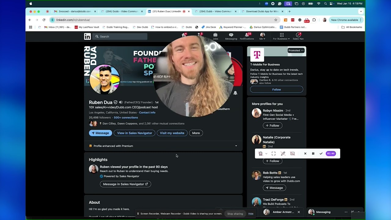Cancel the Dubb recording with the X

[x=305, y=153]
